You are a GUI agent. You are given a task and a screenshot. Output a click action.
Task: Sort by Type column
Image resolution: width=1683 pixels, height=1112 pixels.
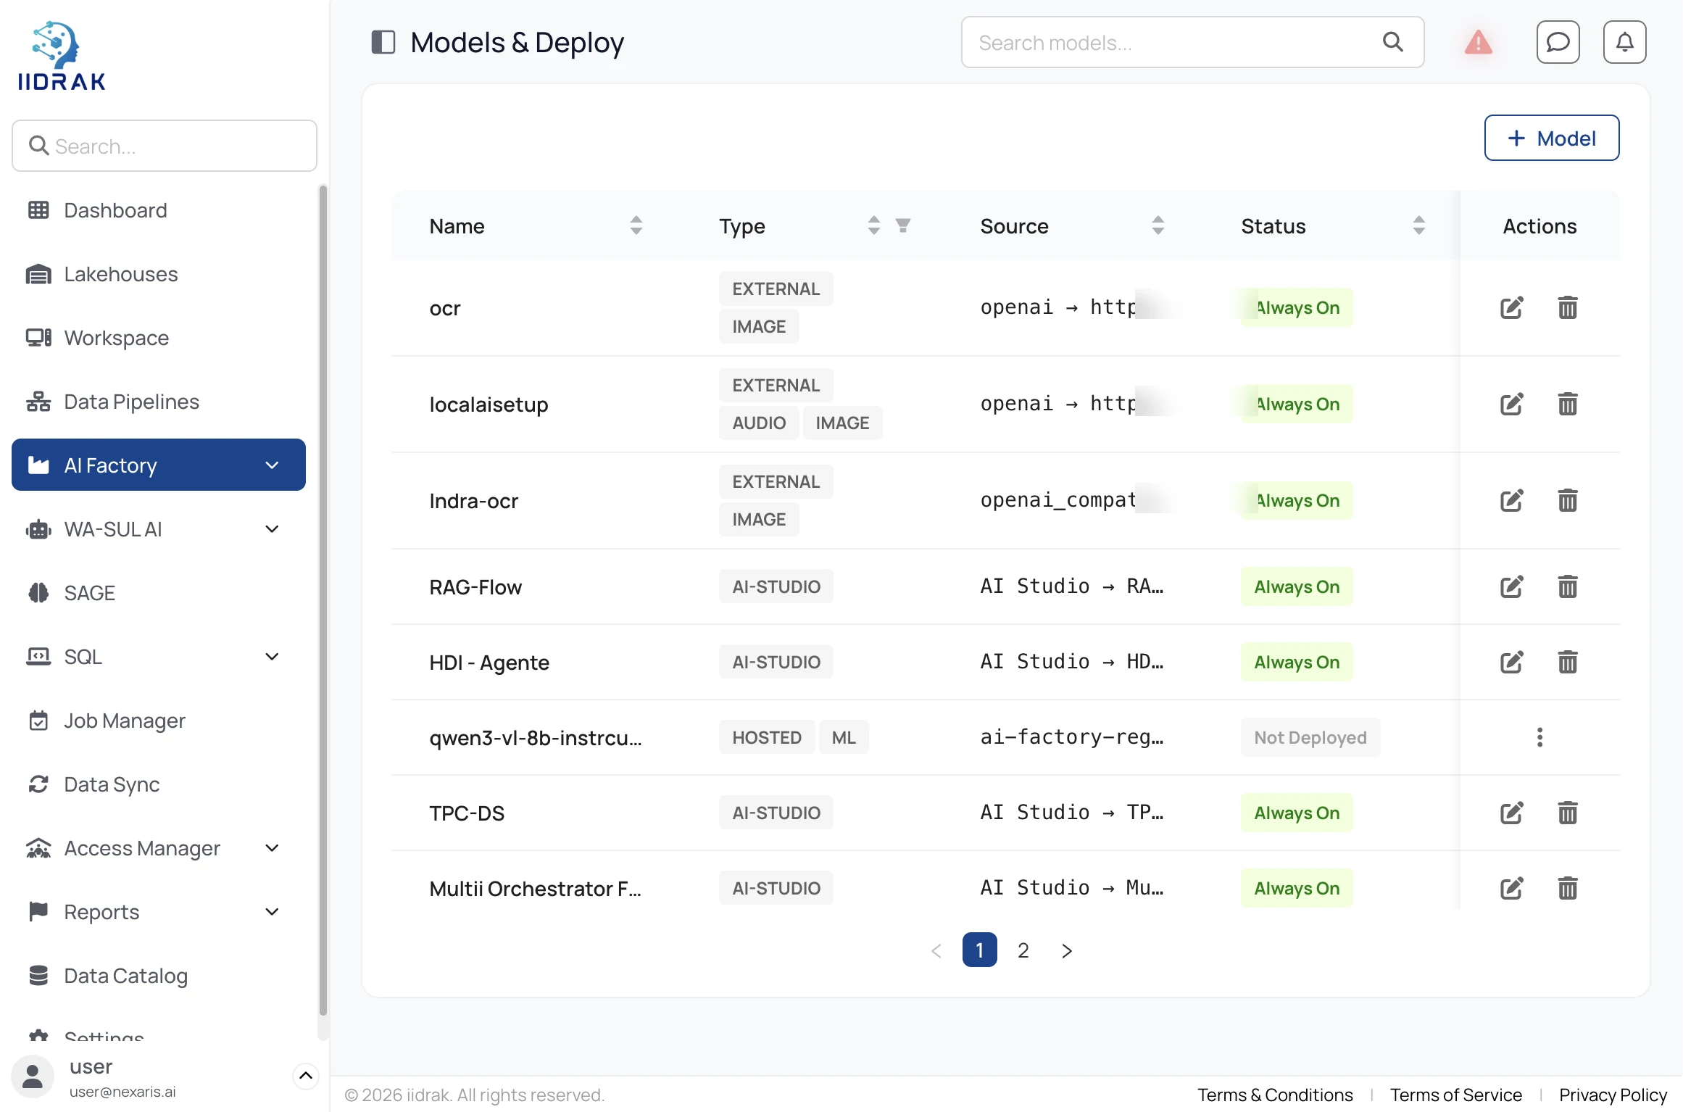pyautogui.click(x=873, y=225)
